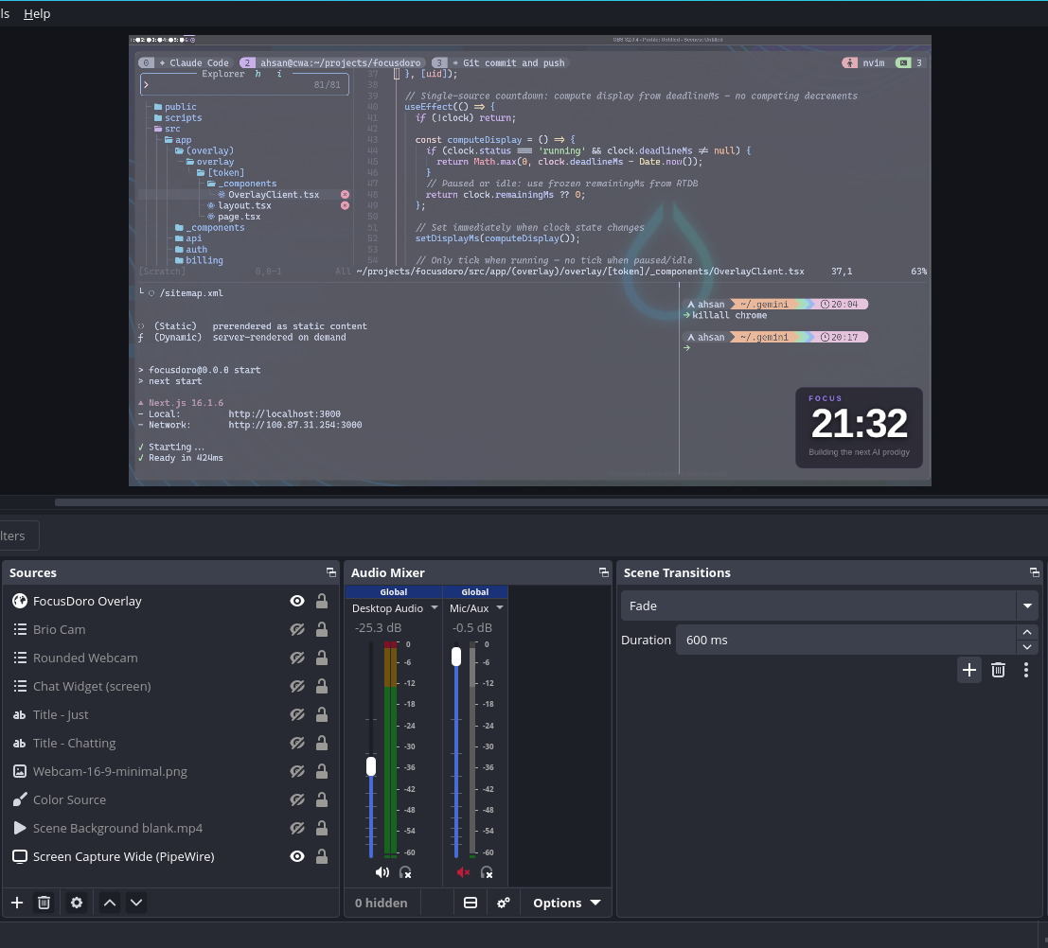Open source properties with the gear icon

tap(76, 902)
